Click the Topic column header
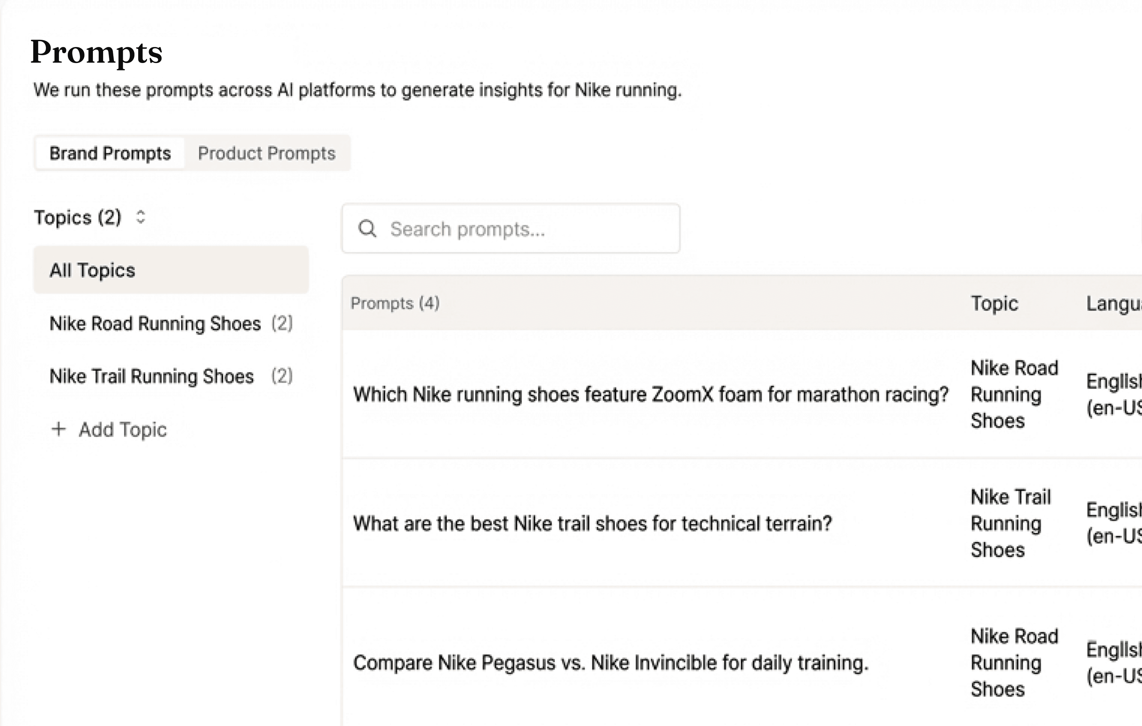 point(994,303)
